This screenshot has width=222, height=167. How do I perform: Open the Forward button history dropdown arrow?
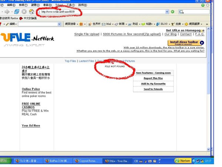pyautogui.click(x=12, y=12)
